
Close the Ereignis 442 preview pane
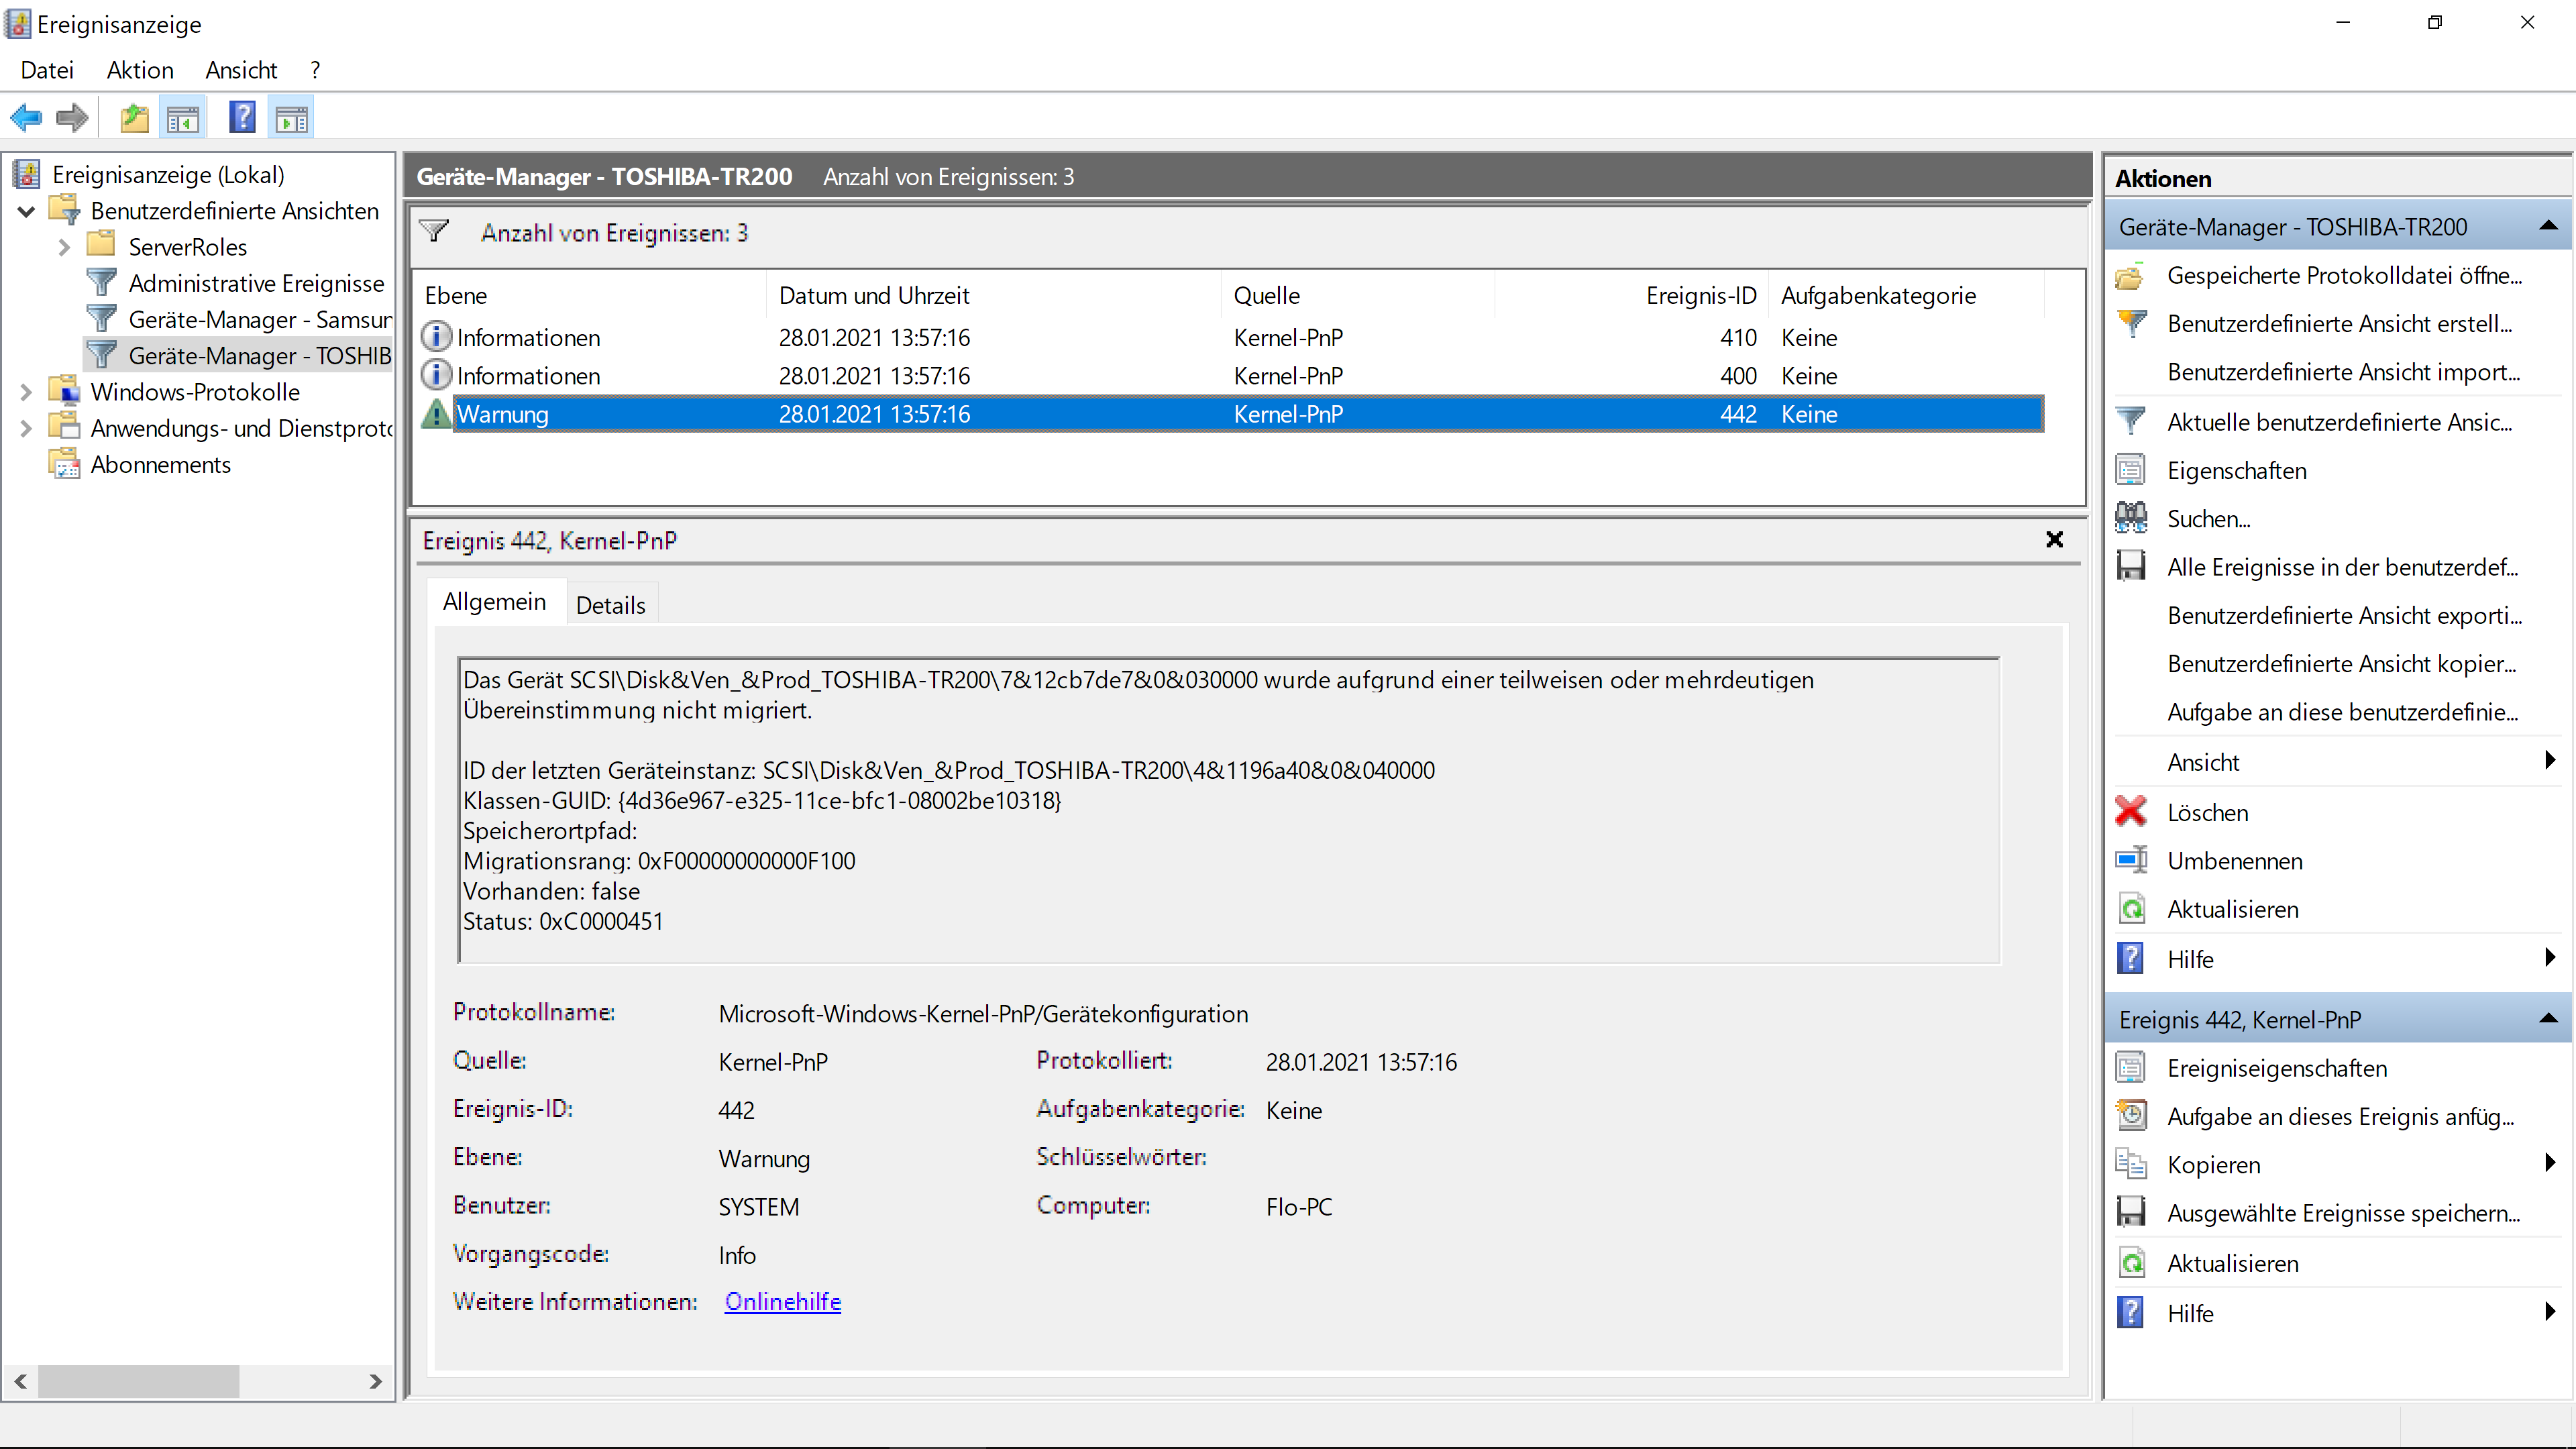(2054, 540)
